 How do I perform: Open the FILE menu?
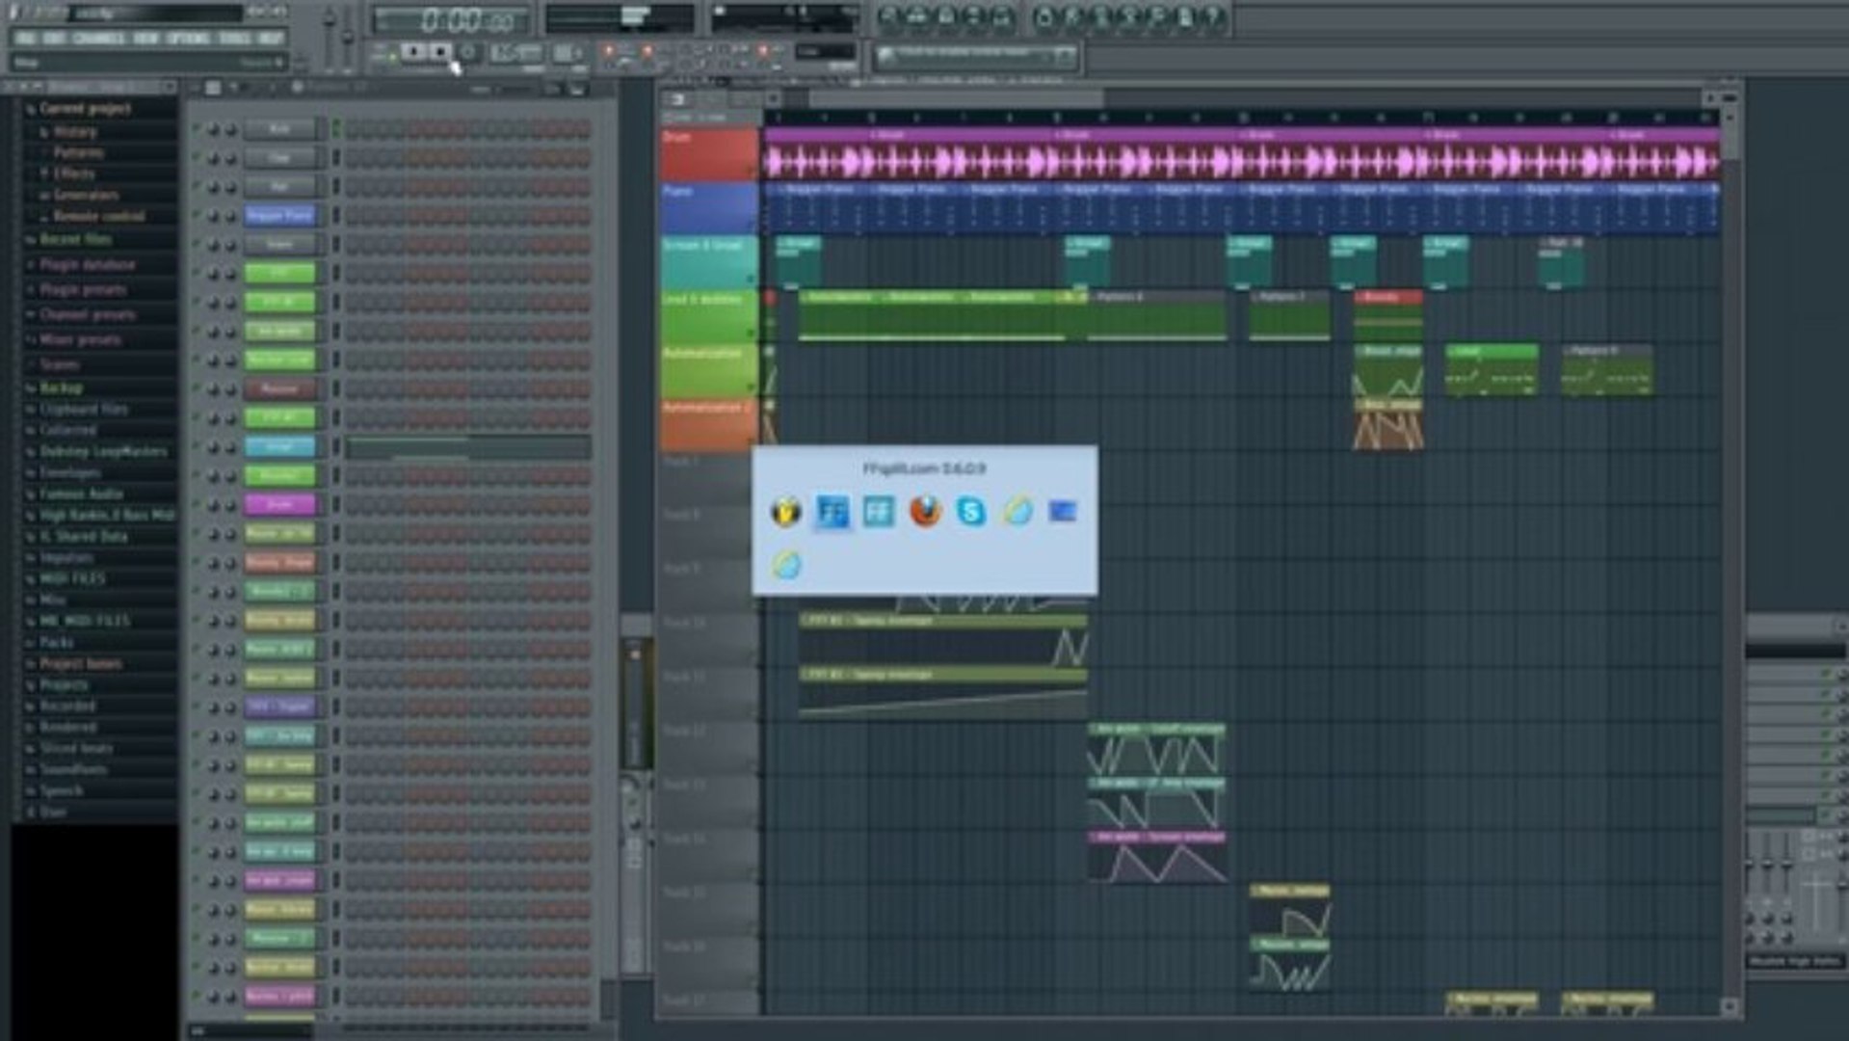pyautogui.click(x=25, y=38)
